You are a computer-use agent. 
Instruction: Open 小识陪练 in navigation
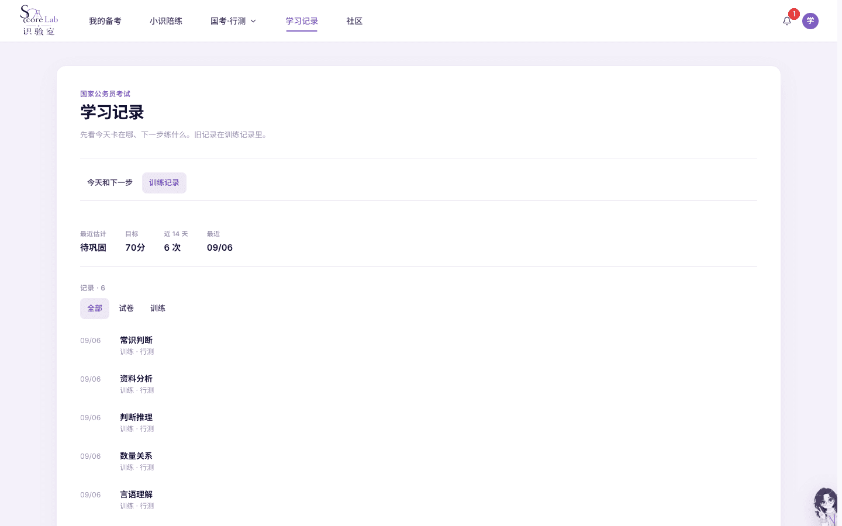(166, 21)
